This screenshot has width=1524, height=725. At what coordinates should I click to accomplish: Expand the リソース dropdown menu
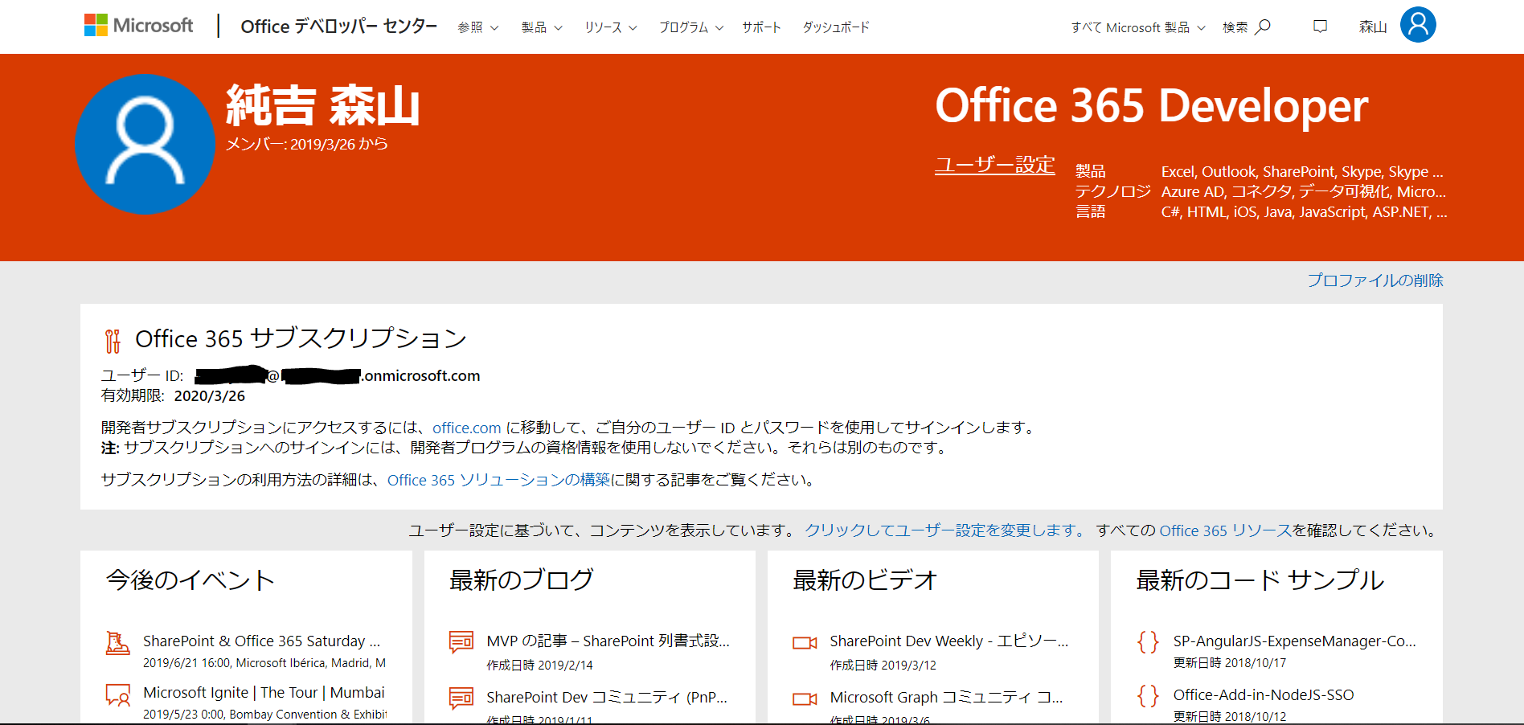[x=611, y=27]
